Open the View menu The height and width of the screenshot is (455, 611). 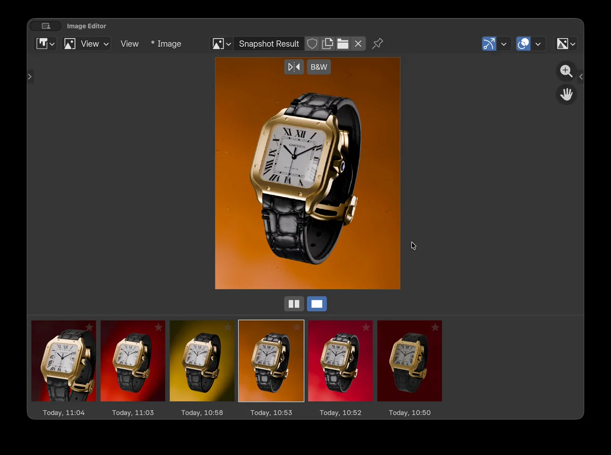[129, 44]
